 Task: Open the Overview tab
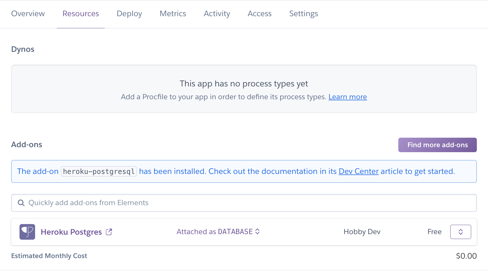pyautogui.click(x=28, y=14)
